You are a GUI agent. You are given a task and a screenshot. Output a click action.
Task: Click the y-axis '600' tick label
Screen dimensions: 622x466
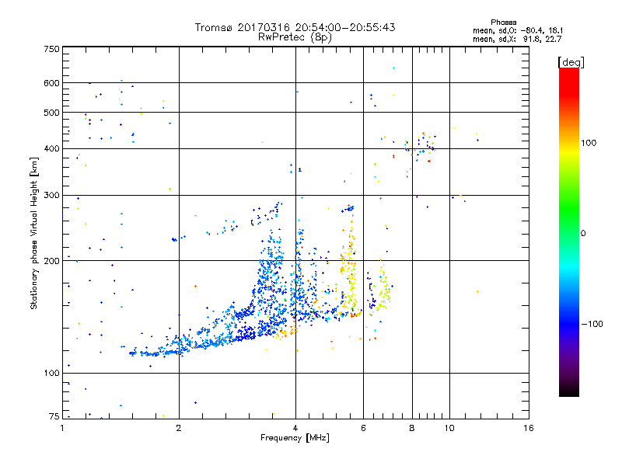pyautogui.click(x=52, y=83)
